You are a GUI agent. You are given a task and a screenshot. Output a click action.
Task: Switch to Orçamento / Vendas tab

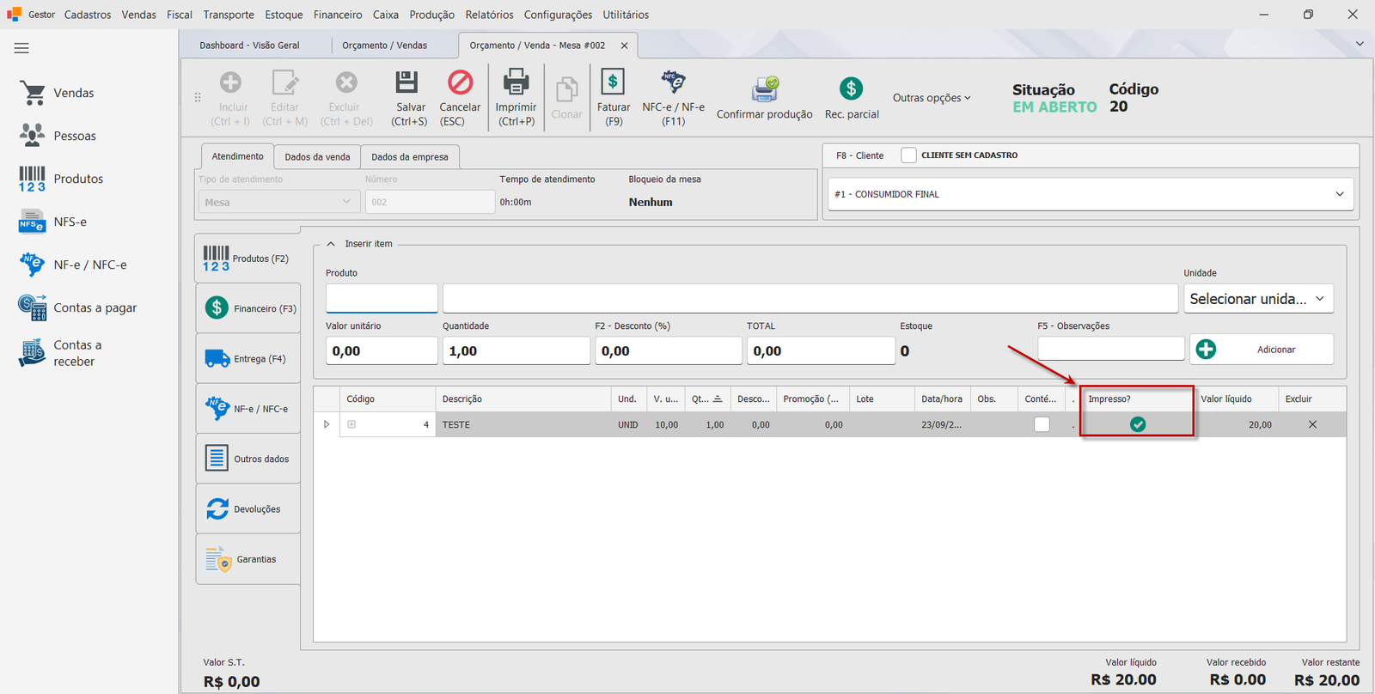[384, 46]
